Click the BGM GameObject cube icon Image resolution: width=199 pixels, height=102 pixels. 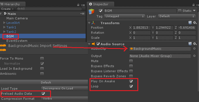(92, 12)
